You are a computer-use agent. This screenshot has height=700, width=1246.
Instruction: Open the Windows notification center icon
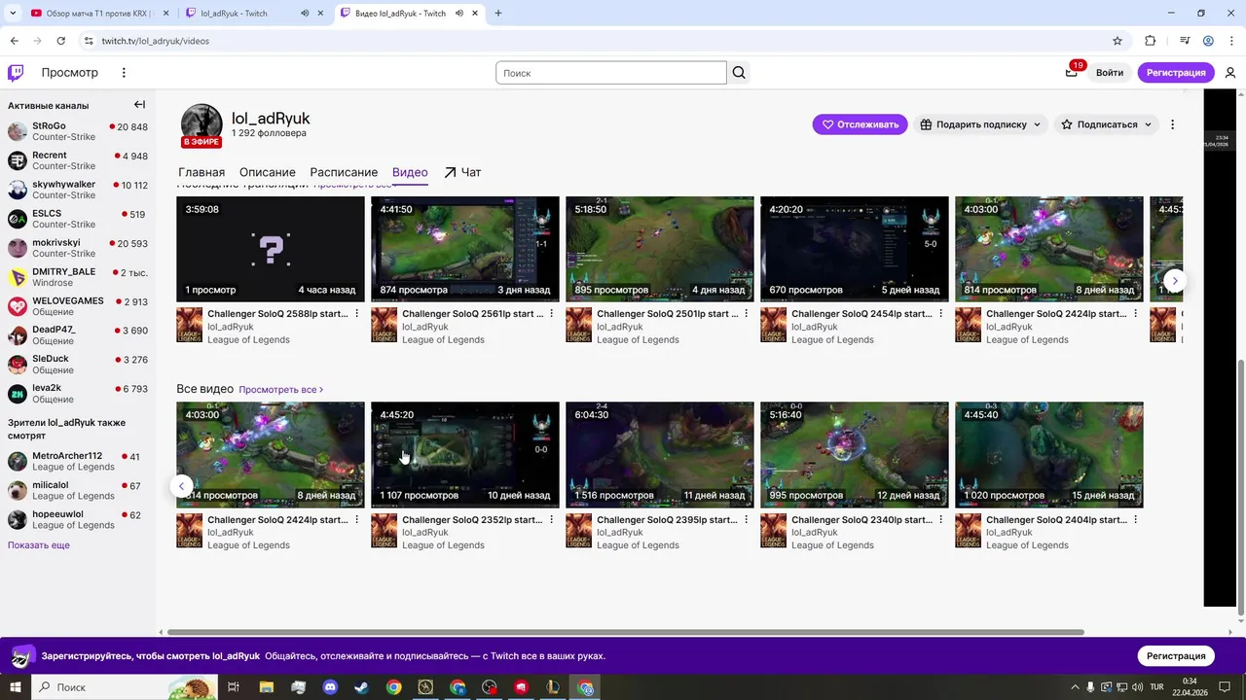(1227, 687)
